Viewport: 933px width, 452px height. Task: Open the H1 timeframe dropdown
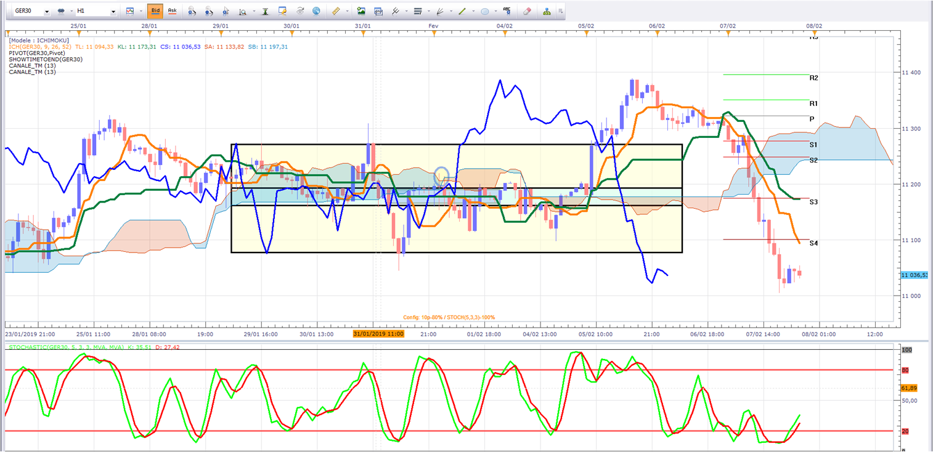pyautogui.click(x=96, y=11)
